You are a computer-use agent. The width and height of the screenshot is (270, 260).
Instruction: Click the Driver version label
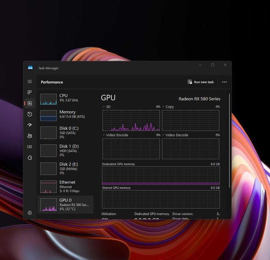(183, 214)
